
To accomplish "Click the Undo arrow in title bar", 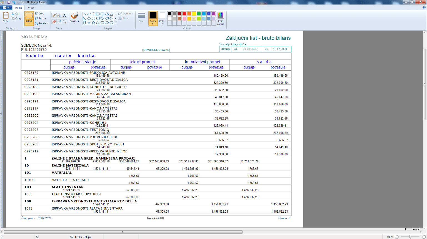I will 14,2.
